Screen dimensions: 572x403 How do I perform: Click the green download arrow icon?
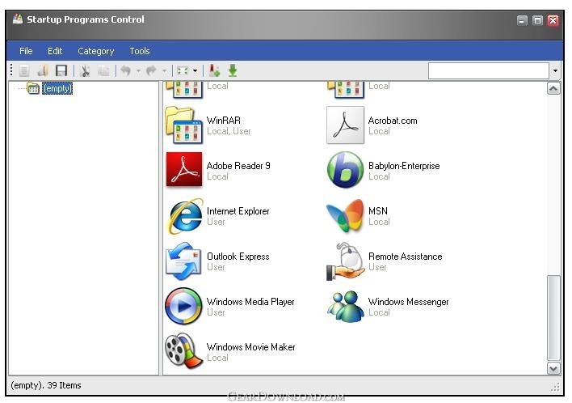[233, 70]
